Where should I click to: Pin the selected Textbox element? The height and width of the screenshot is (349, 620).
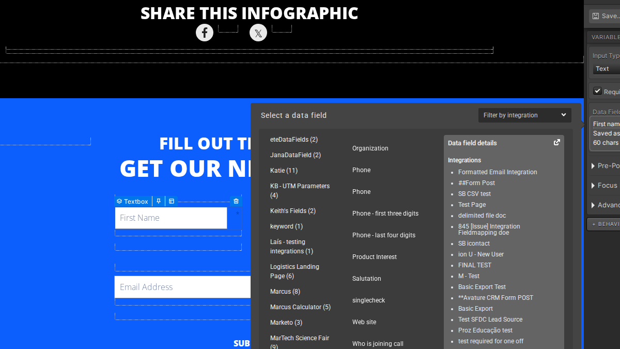(x=159, y=201)
